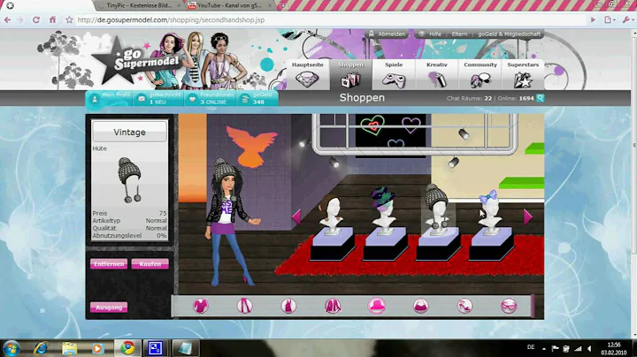Click the browser Forward arrow

(x=20, y=19)
